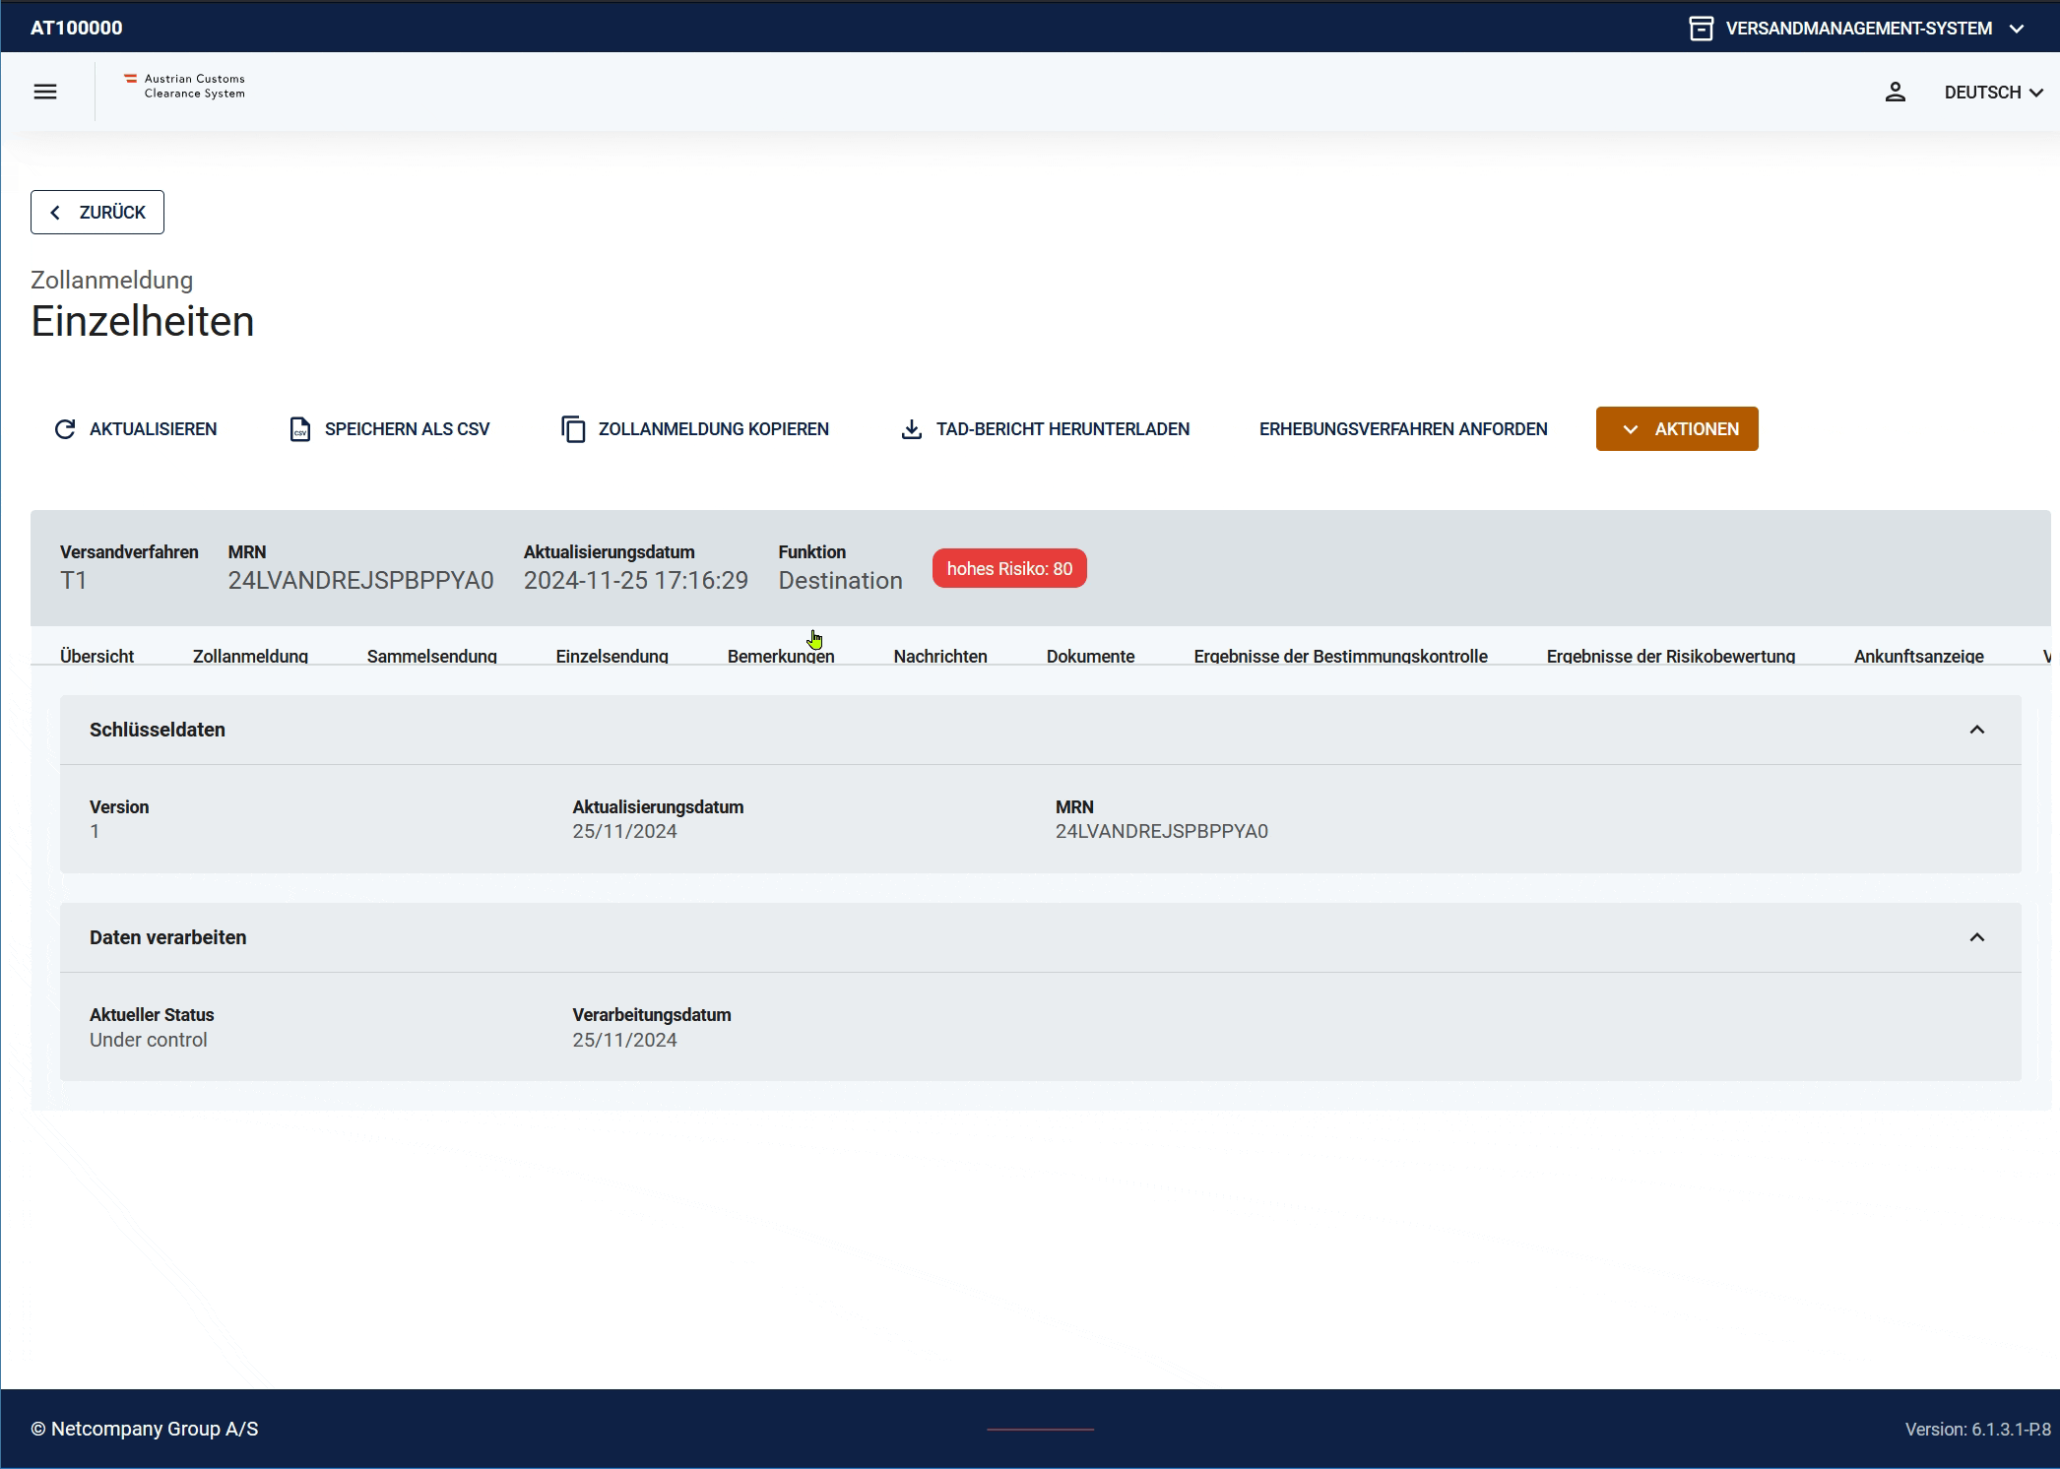This screenshot has width=2060, height=1469.
Task: Collapse the Schlüsseldaten section
Action: tap(1976, 730)
